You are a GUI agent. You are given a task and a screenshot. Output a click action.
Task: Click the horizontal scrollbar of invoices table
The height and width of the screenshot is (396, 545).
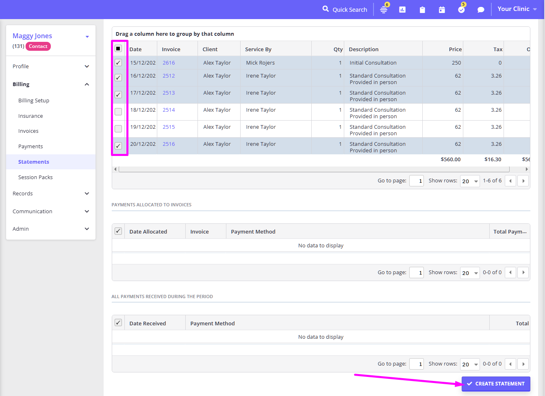point(314,169)
